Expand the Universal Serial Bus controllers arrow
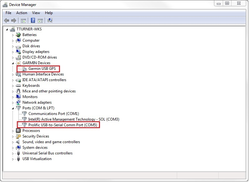 click(x=13, y=154)
